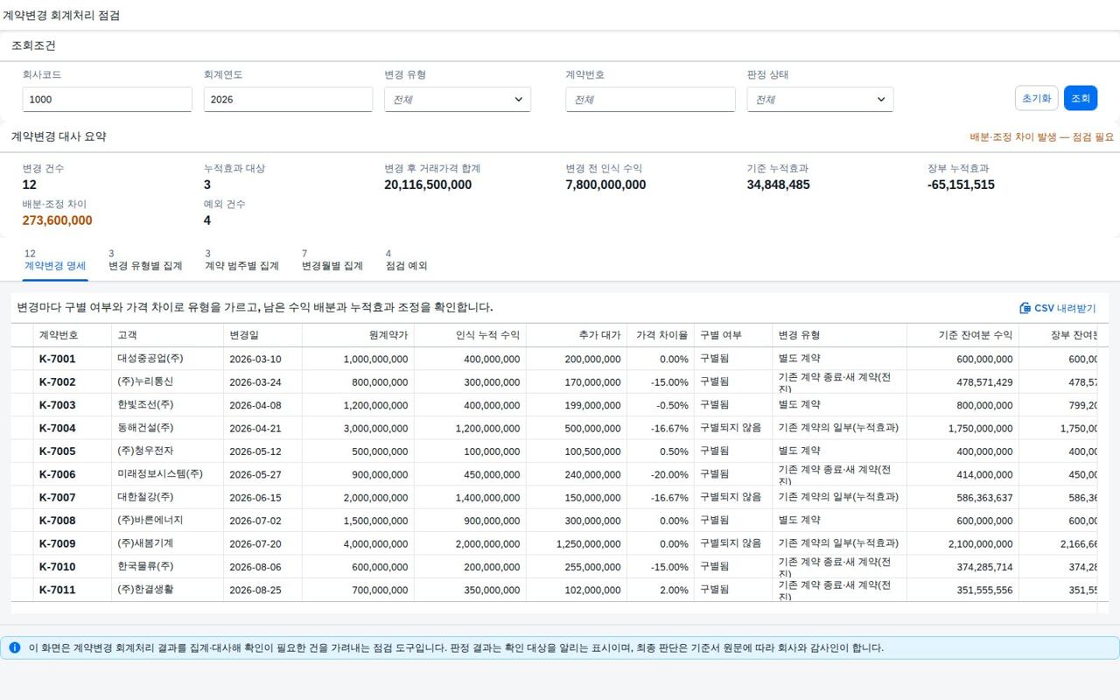Open the 변경 유형 dropdown

[x=458, y=100]
